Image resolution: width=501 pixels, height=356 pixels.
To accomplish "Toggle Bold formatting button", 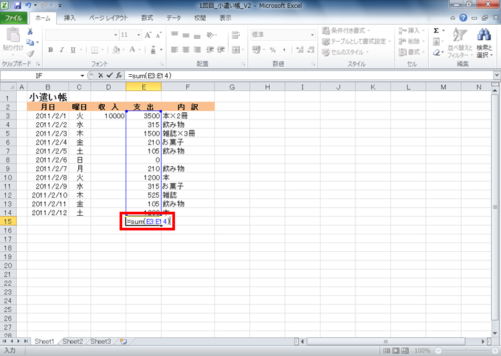I will pos(51,50).
